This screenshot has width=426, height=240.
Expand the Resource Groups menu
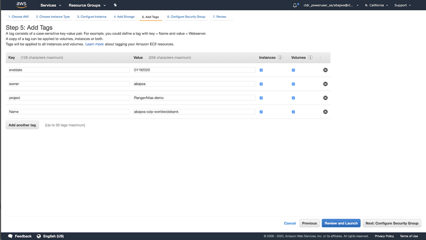(x=87, y=5)
